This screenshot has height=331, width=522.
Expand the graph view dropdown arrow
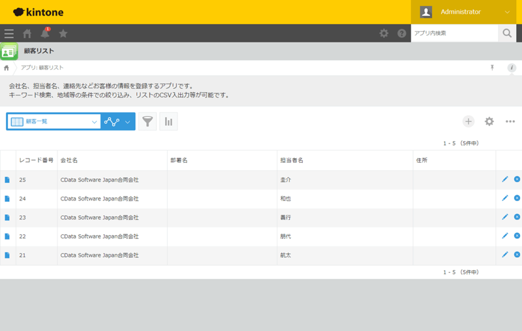pos(128,121)
